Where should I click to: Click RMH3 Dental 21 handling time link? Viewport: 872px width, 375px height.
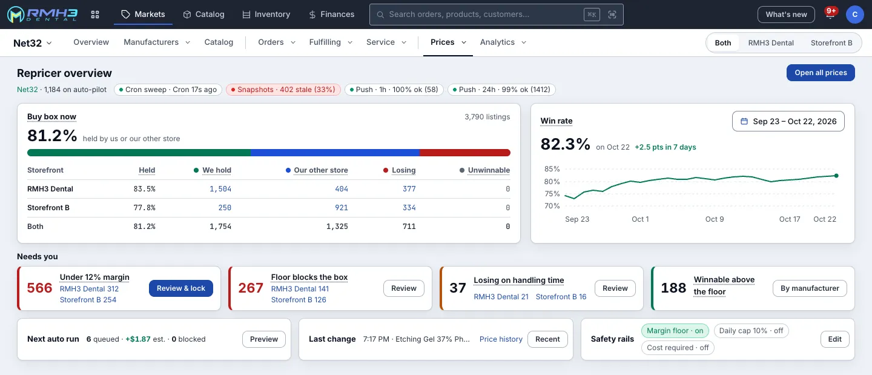click(501, 297)
